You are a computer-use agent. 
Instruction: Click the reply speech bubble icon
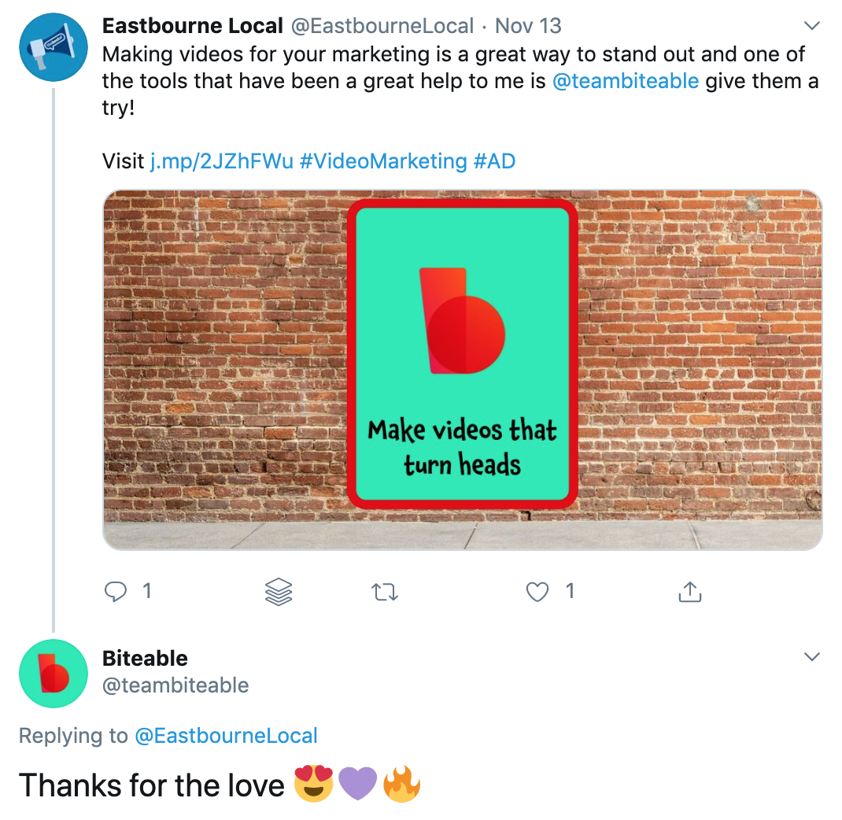pos(116,591)
